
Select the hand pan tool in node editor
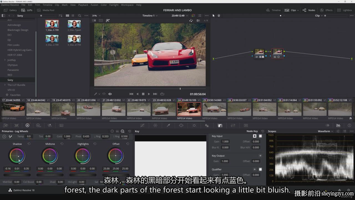point(219,16)
